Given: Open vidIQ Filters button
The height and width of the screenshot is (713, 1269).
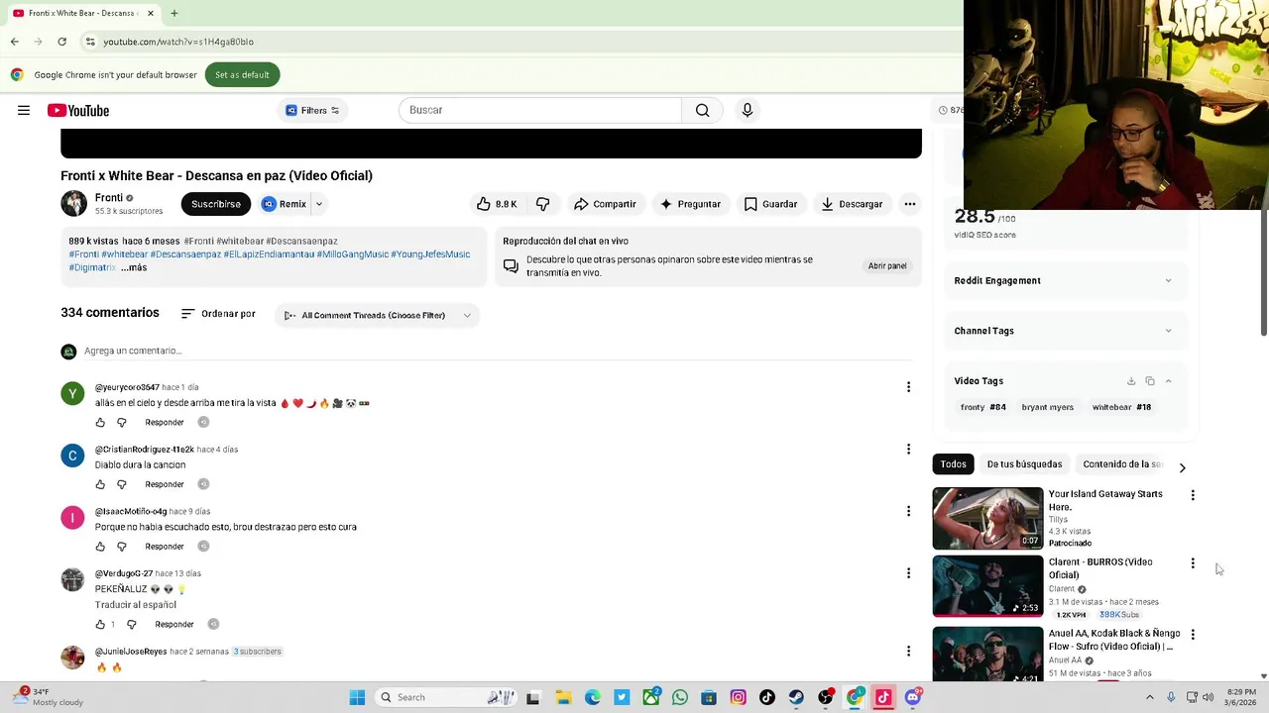Looking at the screenshot, I should coord(312,110).
